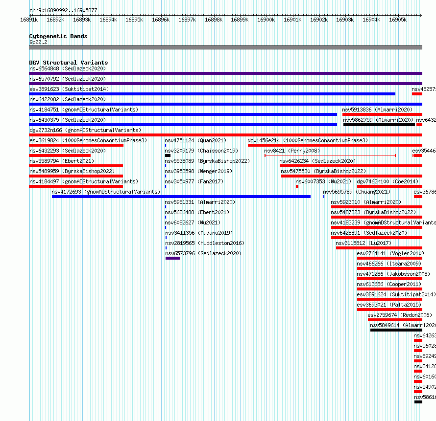
Task: Click the 9p22.2 cytogenetic band label
Action: [38, 42]
